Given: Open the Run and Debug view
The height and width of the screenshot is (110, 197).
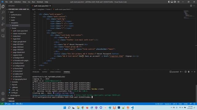Looking at the screenshot, I should click(3, 24).
